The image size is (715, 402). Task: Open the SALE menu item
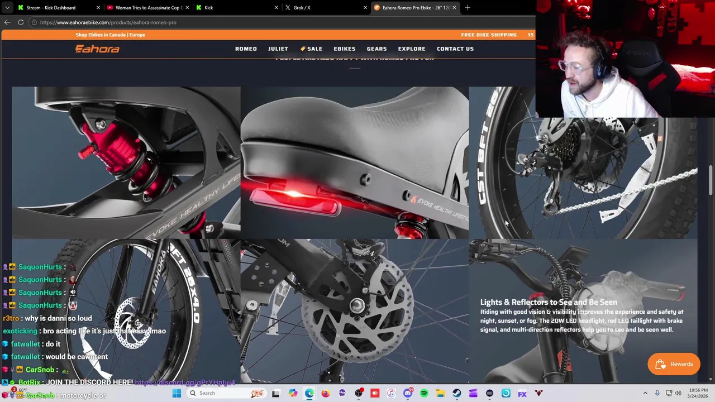[311, 49]
